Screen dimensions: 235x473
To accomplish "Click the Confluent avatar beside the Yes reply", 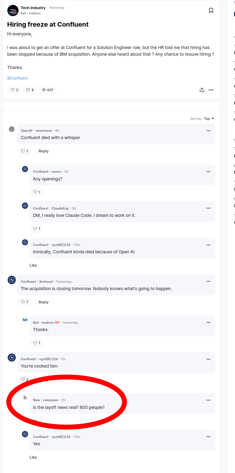I will (25, 434).
